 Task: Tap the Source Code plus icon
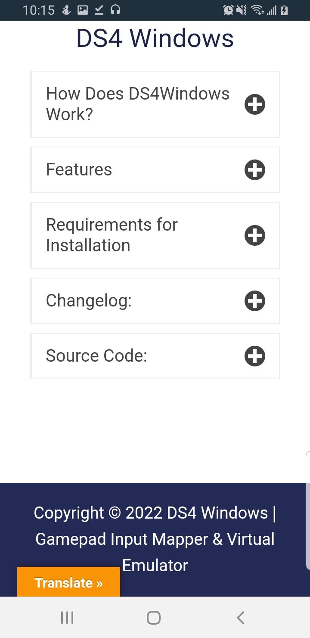255,356
